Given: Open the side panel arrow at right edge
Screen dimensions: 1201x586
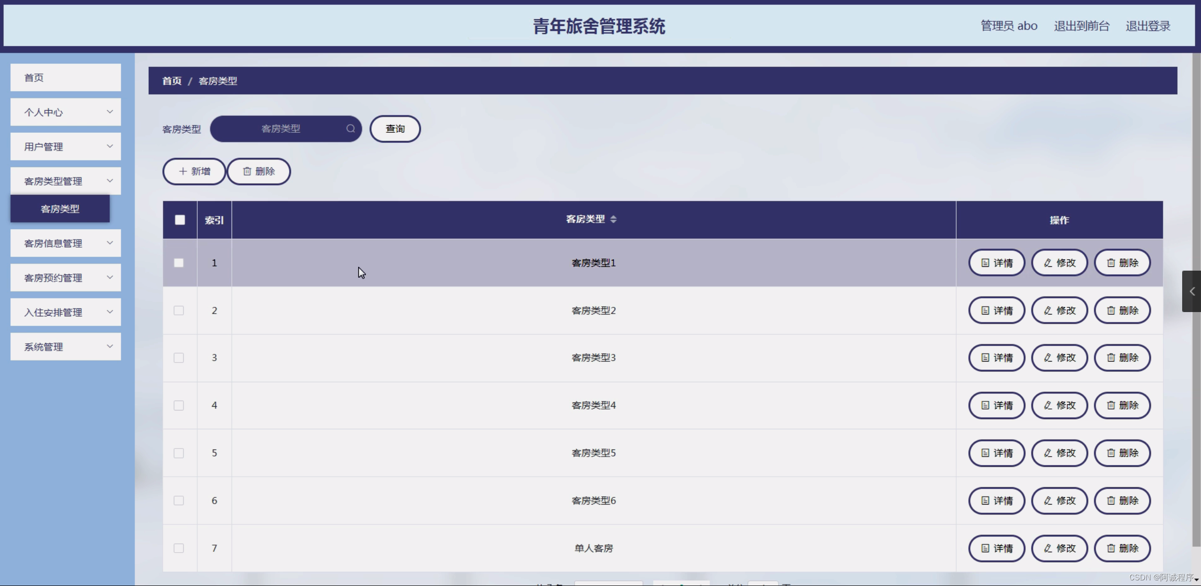Looking at the screenshot, I should coord(1192,291).
